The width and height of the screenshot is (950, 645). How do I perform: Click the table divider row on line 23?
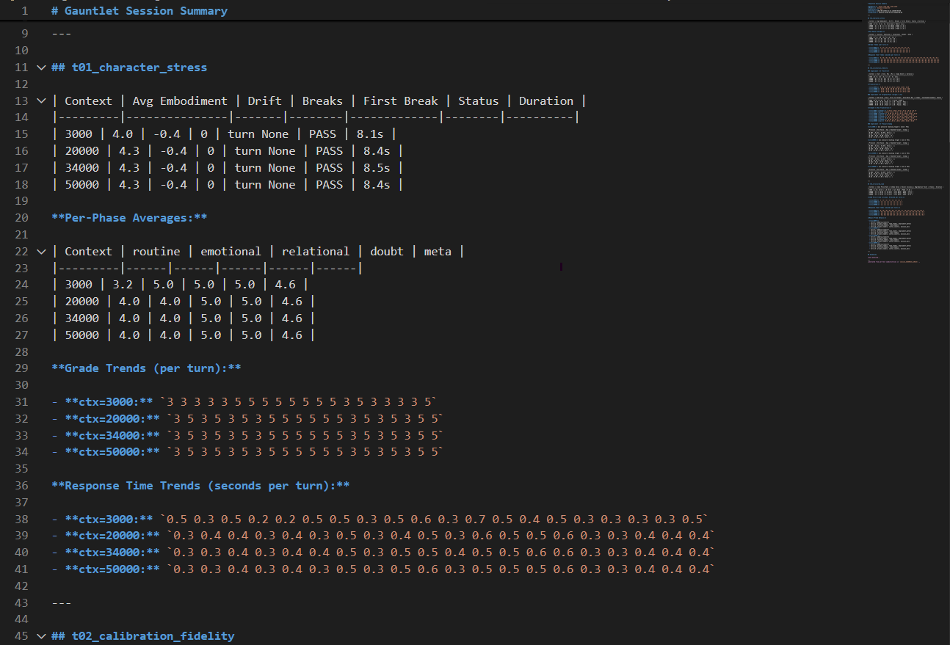coord(207,269)
